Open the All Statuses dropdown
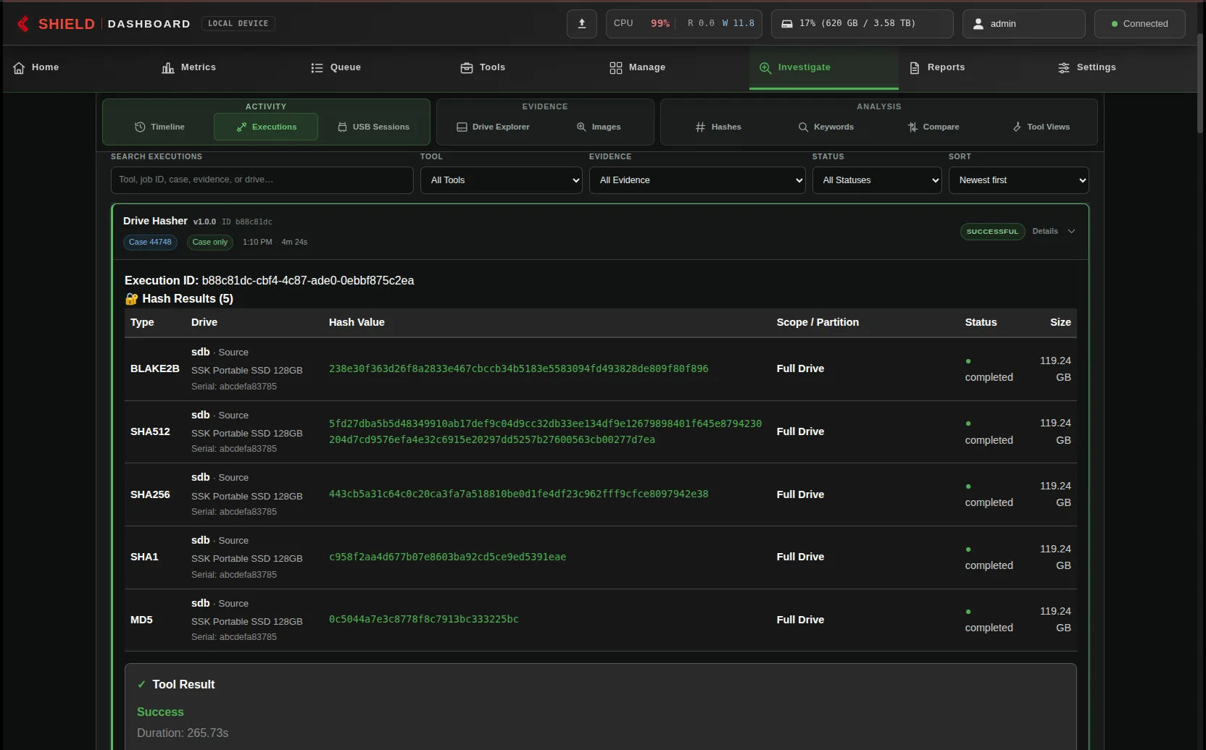Screen dimensions: 1206x750 (877, 180)
